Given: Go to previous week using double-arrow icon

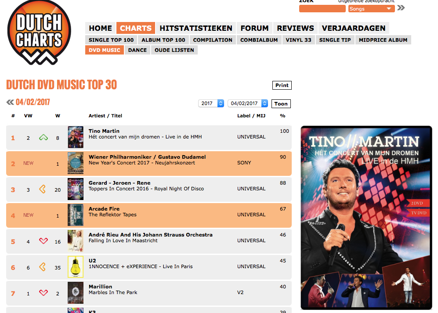Looking at the screenshot, I should coord(10,102).
